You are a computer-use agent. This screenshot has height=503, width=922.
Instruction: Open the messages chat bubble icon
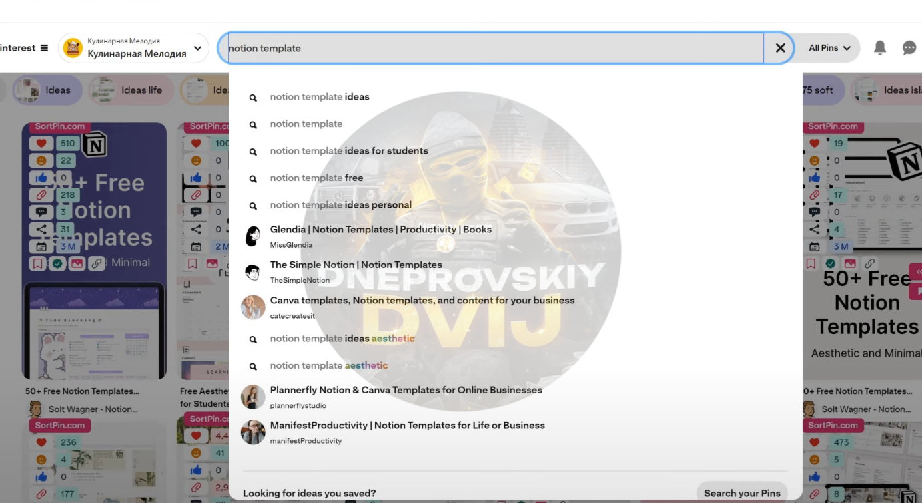tap(909, 48)
